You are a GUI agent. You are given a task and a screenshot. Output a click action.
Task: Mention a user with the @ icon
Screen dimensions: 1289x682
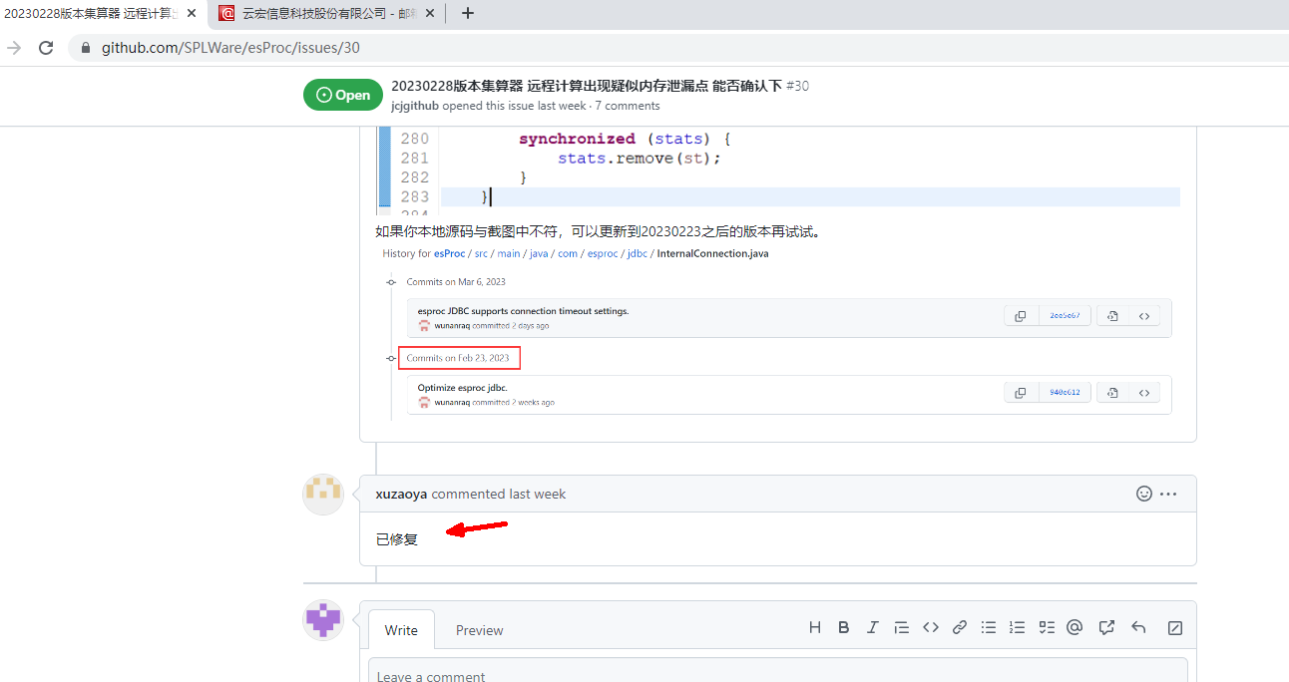tap(1074, 627)
